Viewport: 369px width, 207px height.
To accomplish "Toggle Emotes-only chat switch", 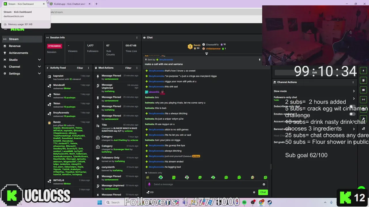I will pyautogui.click(x=352, y=114).
